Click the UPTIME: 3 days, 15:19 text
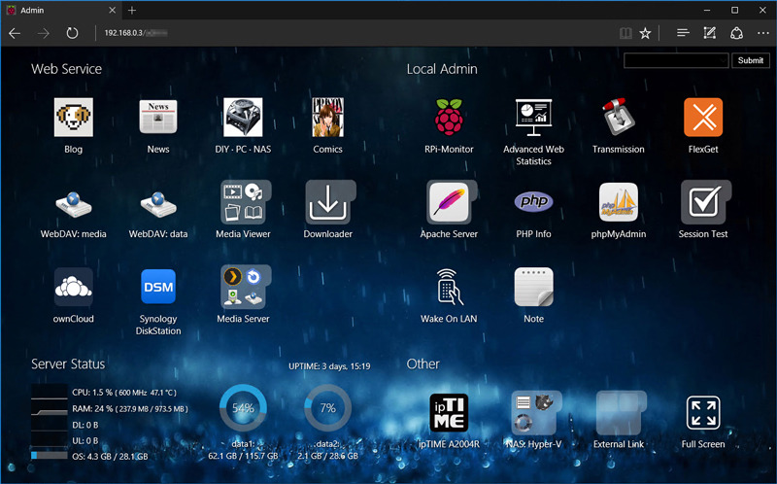 click(329, 366)
